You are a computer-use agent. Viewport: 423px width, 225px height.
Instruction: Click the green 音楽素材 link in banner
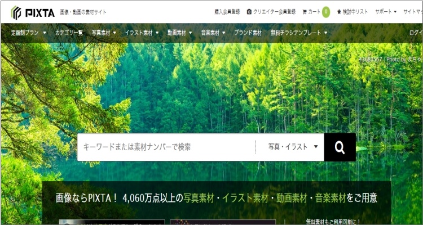331,199
